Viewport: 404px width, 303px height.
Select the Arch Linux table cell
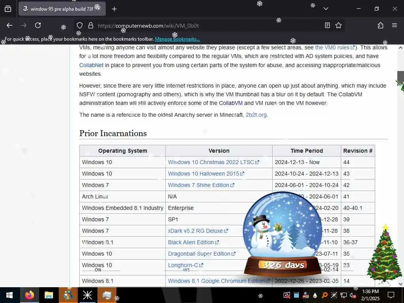click(122, 196)
